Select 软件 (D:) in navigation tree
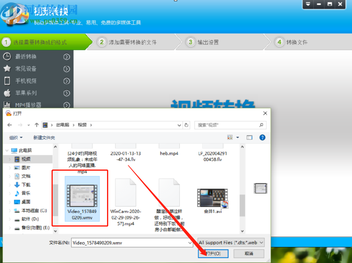Screen dimensions: 352x263 point(30,219)
